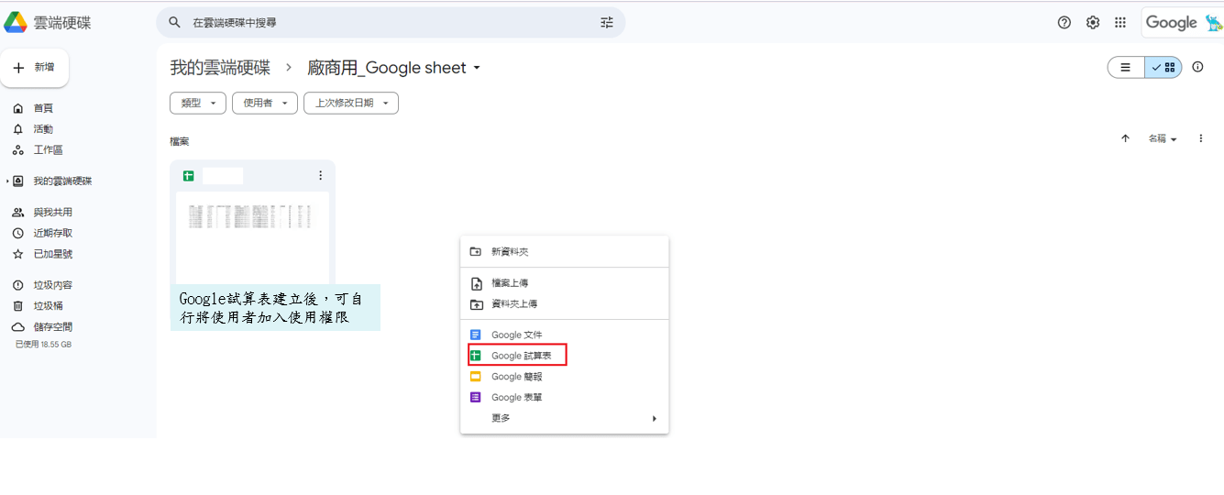Click the 在雲端硬碟中搜尋 search field
The image size is (1224, 495).
[x=385, y=23]
